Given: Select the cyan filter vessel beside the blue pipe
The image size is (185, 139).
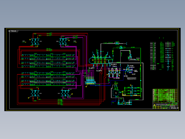Looking at the screenshot, I should 128,69.
